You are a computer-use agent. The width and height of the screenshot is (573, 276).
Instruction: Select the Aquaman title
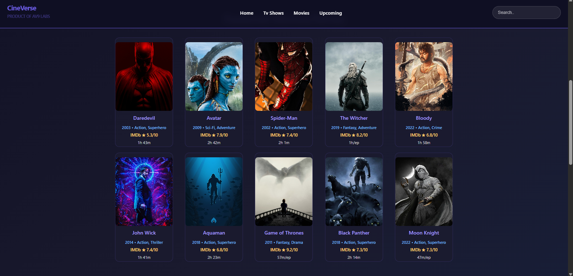(214, 233)
